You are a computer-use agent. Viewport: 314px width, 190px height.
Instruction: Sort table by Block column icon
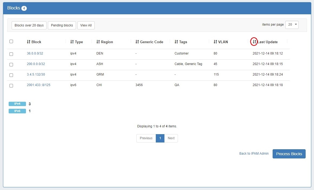tap(29, 42)
